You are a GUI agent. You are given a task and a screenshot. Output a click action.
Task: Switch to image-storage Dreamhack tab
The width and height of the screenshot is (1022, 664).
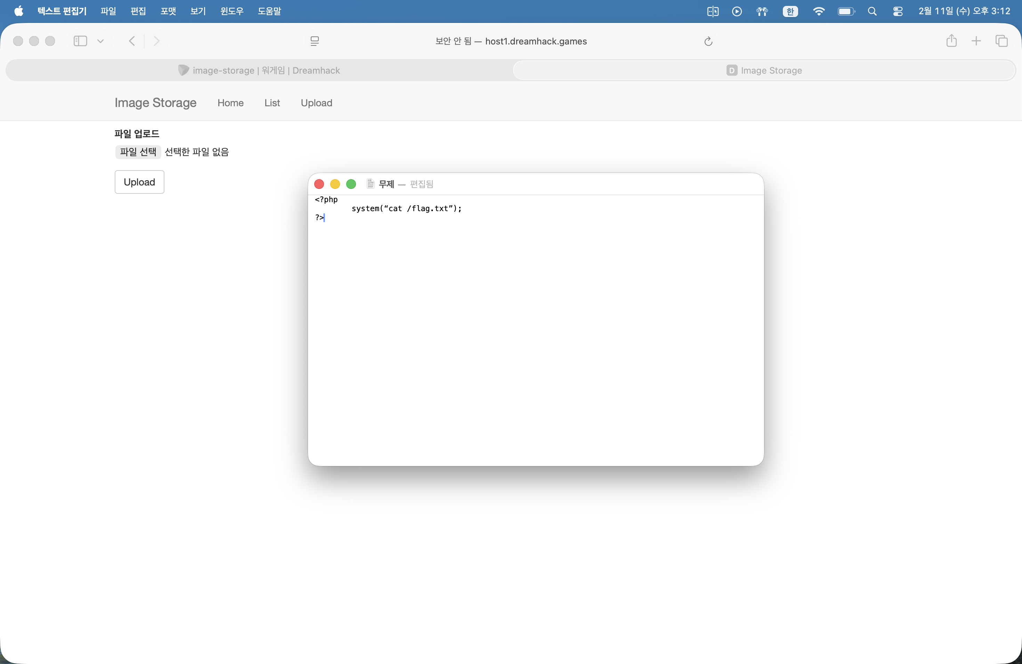259,70
